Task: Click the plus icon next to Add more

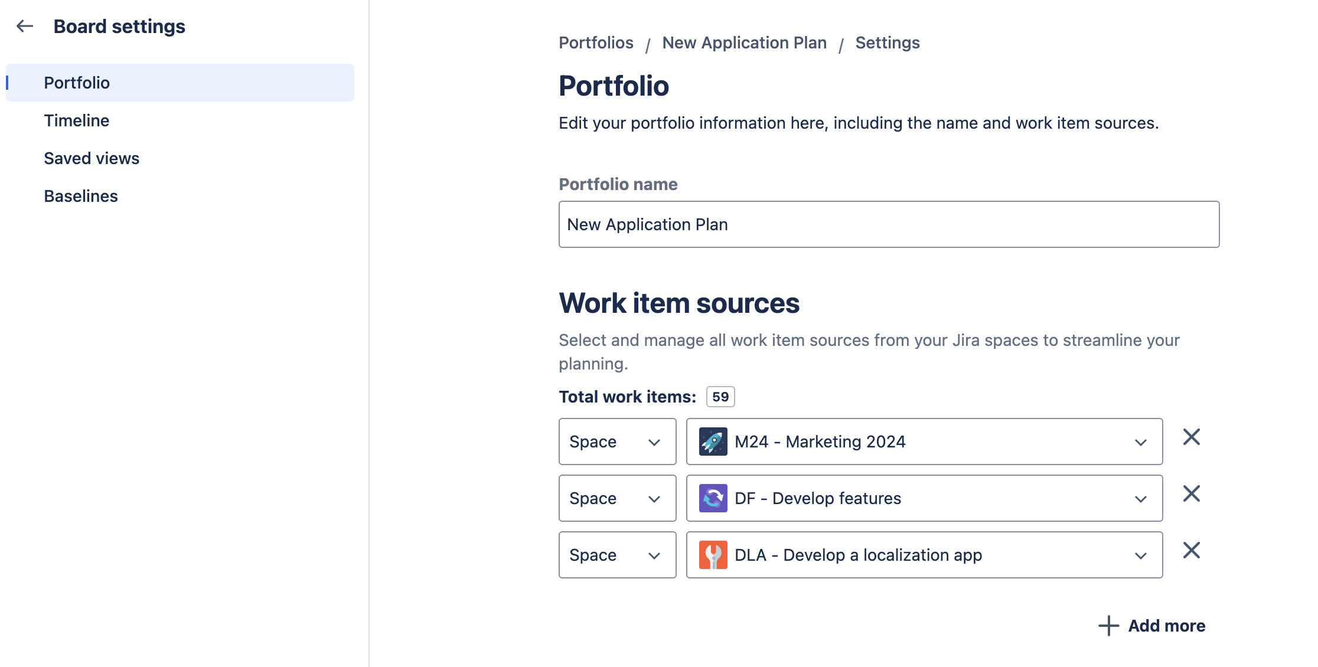Action: (1108, 626)
